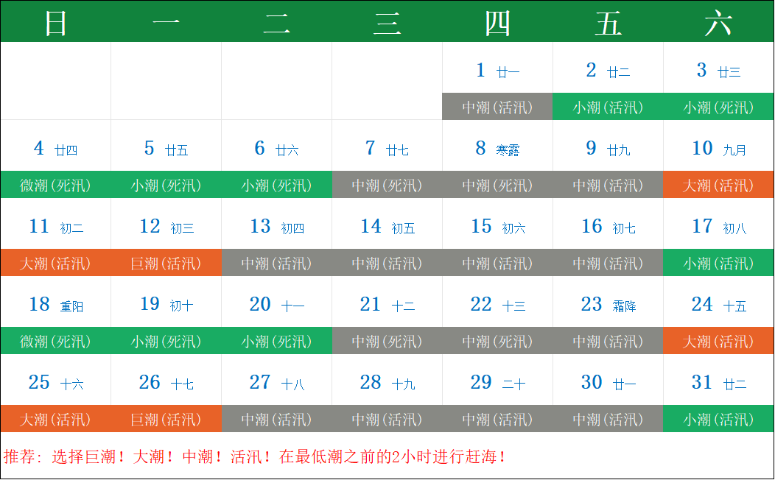Click 中潮(死汛) label under date 22
775x480 pixels.
coord(497,342)
